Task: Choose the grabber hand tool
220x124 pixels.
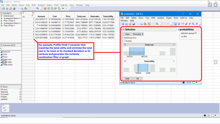Action: (183, 24)
